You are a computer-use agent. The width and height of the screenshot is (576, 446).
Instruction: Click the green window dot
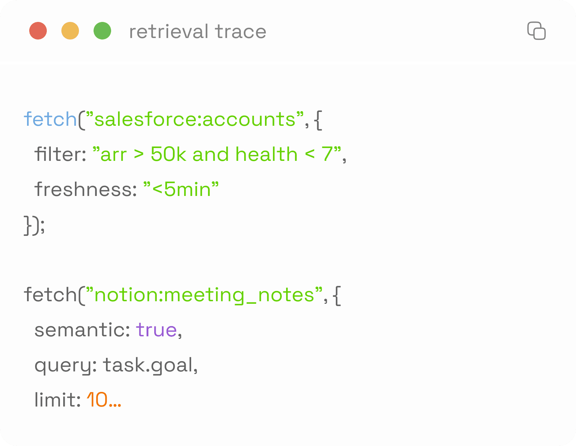[102, 31]
